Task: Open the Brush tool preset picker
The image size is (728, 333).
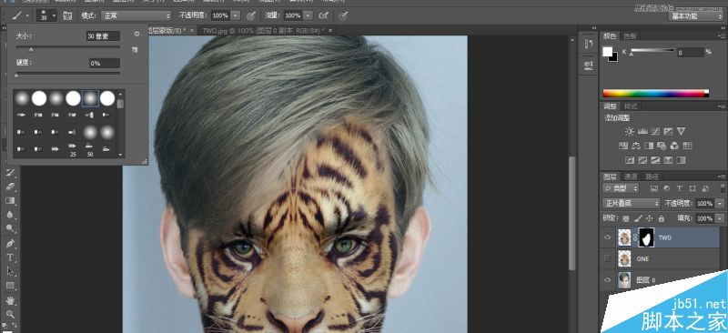Action: click(20, 15)
